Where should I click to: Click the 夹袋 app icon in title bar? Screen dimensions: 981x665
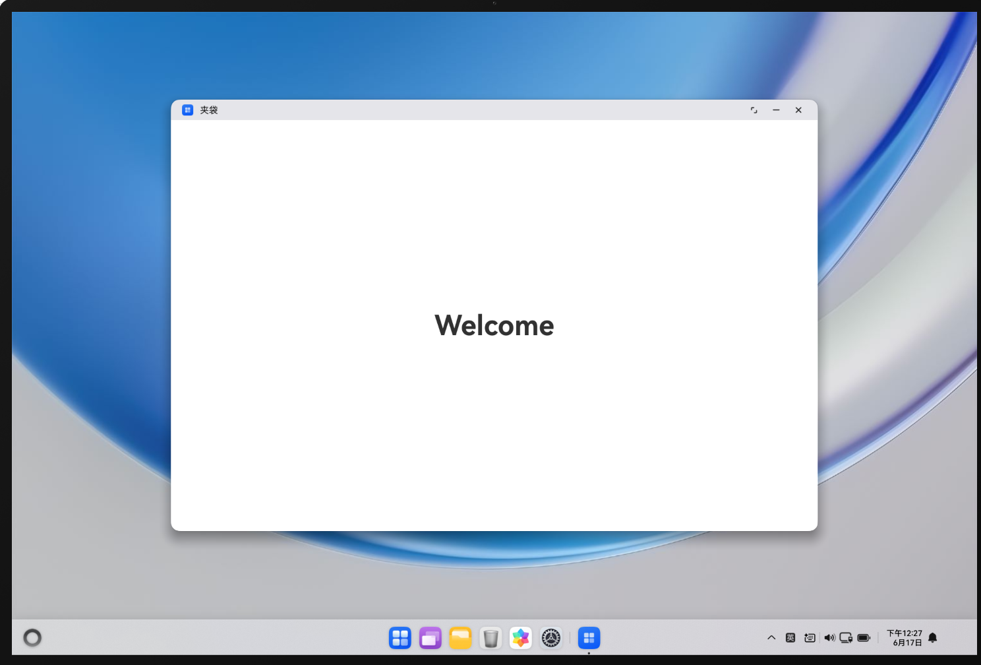188,110
